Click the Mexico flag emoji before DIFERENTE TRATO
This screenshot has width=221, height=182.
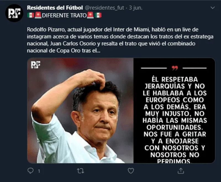[31, 15]
